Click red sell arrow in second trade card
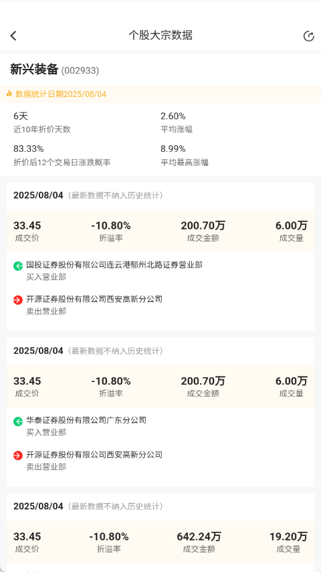321x572 pixels. [x=18, y=456]
